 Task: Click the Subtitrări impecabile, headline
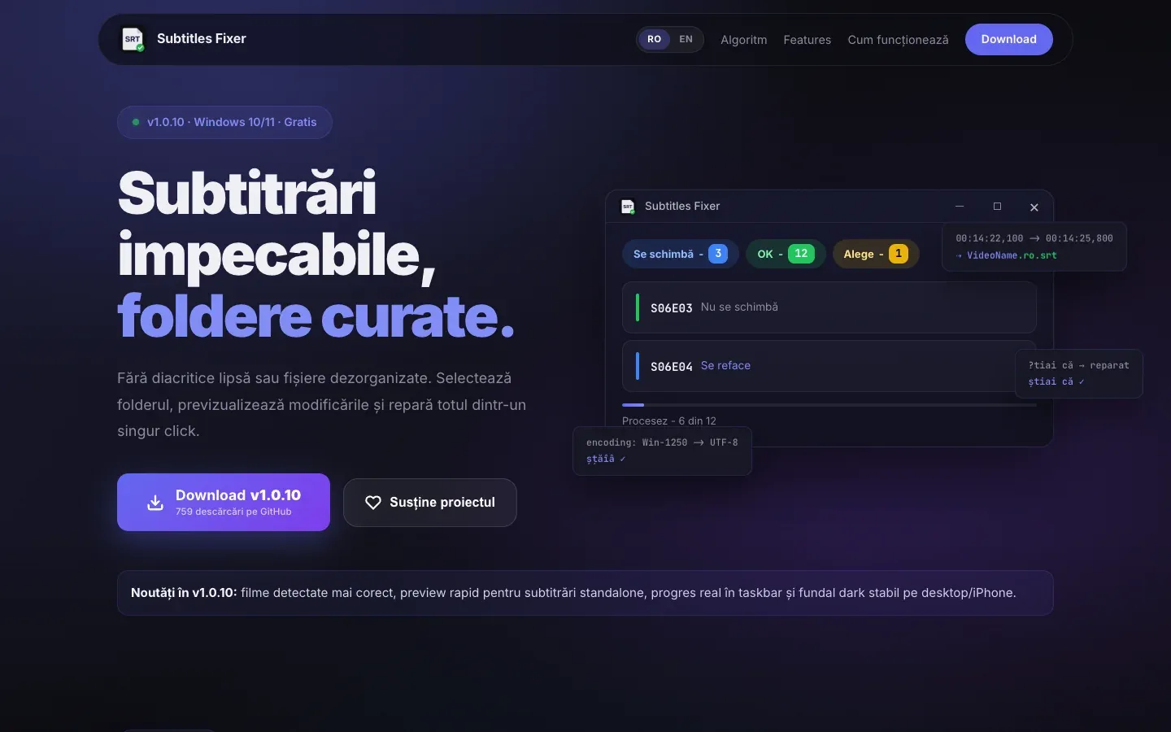click(x=276, y=224)
